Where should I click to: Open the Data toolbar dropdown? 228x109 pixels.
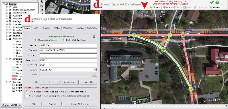(x=167, y=7)
